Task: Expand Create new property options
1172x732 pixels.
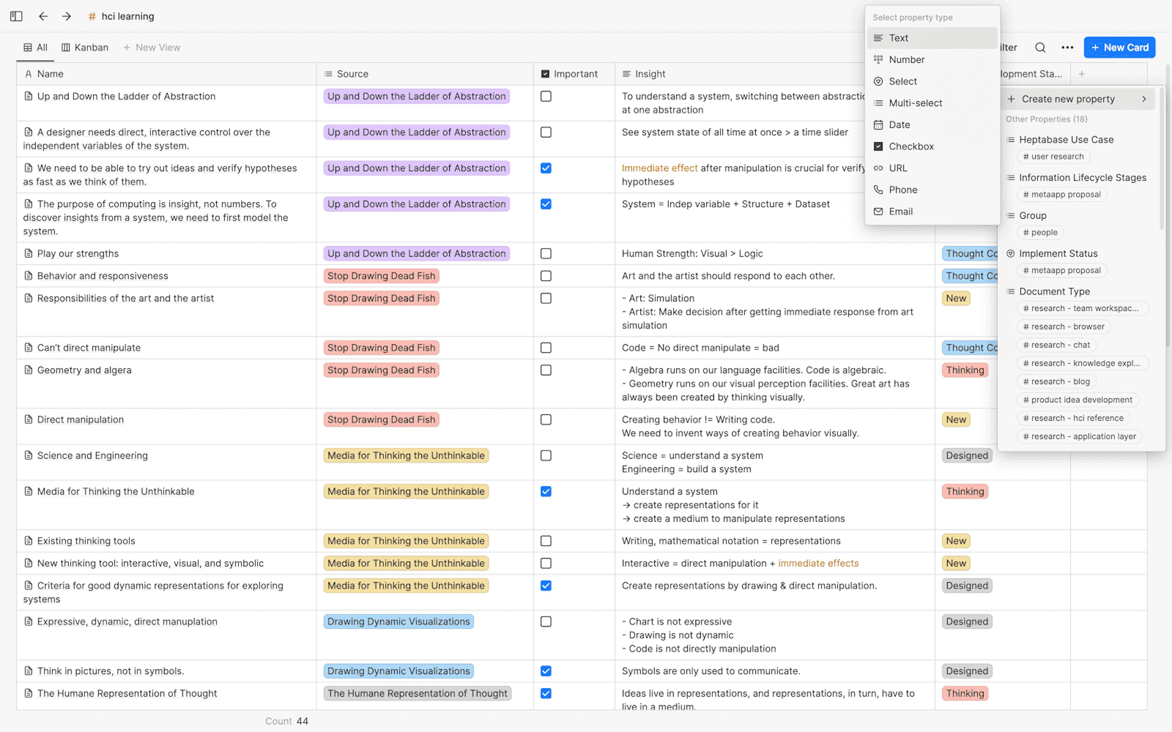Action: click(x=1145, y=99)
